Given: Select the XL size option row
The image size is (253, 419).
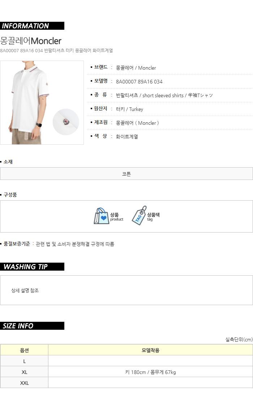Looking at the screenshot, I should tap(126, 372).
